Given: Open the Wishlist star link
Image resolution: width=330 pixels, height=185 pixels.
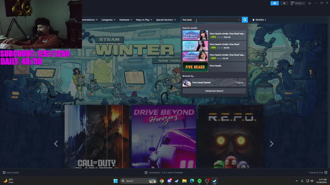Looking at the screenshot, I should click(259, 20).
